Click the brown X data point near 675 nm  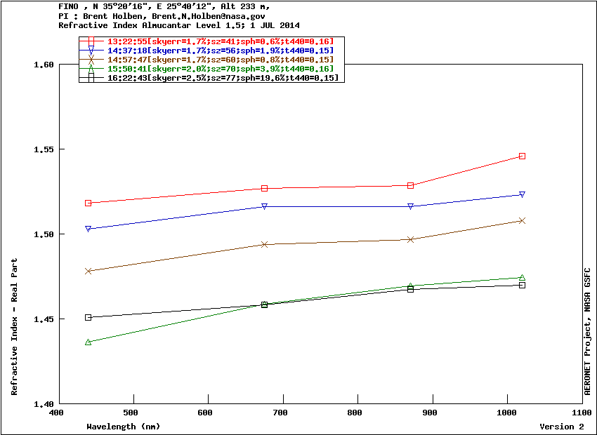click(265, 244)
